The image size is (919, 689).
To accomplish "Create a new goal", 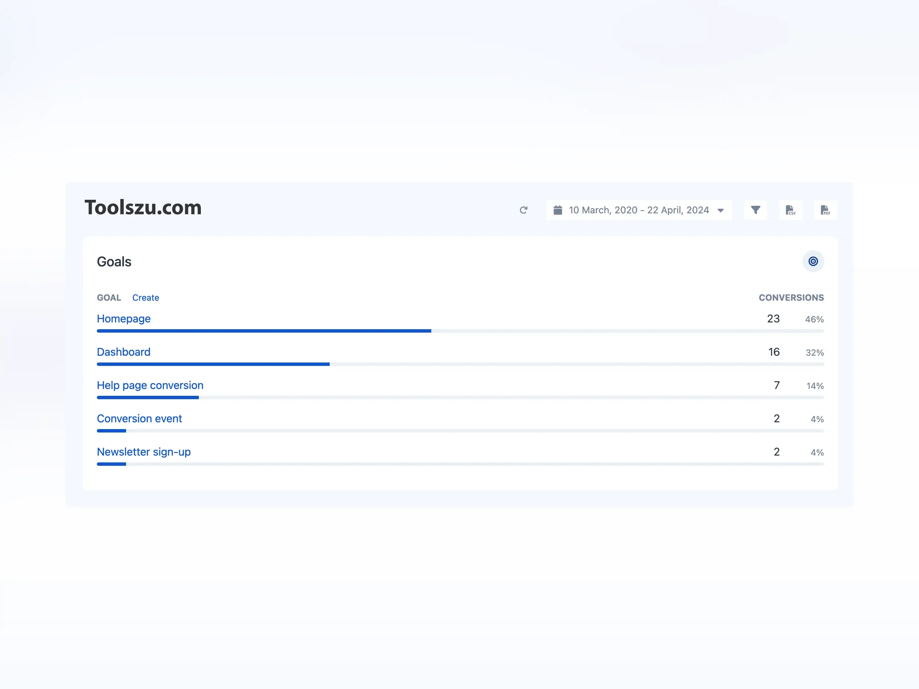I will pyautogui.click(x=145, y=297).
